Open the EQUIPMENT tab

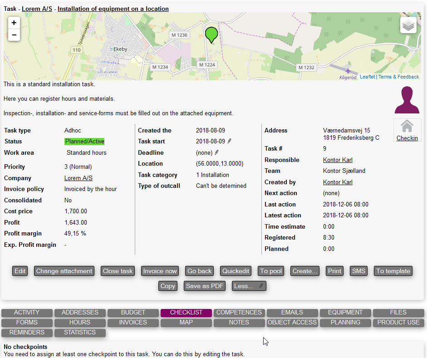click(x=345, y=313)
